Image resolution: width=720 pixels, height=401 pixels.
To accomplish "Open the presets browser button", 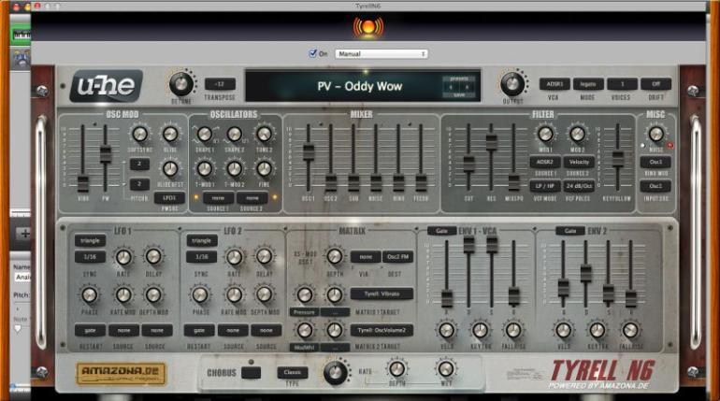I will pyautogui.click(x=459, y=79).
